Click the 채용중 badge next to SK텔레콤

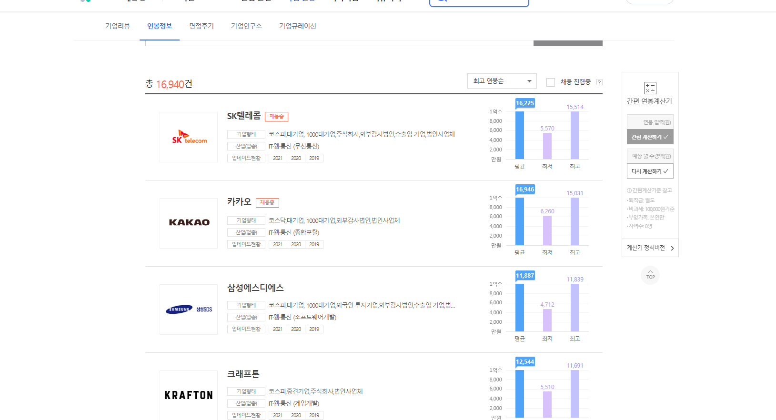tap(276, 116)
